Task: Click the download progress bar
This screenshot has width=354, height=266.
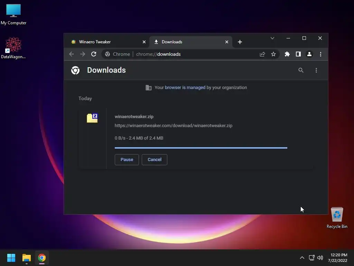Action: (x=201, y=148)
